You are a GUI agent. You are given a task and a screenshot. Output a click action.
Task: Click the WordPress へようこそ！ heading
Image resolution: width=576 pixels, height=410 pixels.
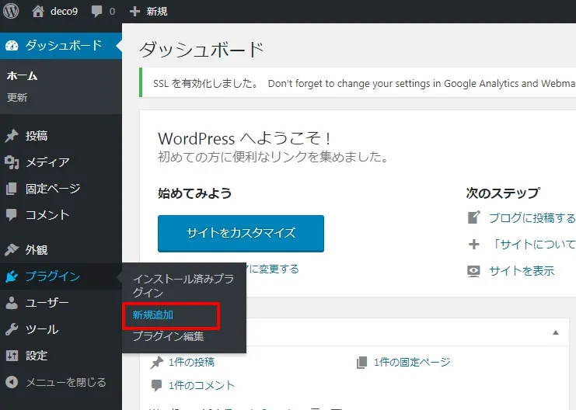coord(245,138)
